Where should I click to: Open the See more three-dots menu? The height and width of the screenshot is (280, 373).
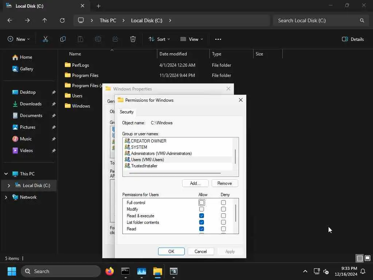pos(218,39)
